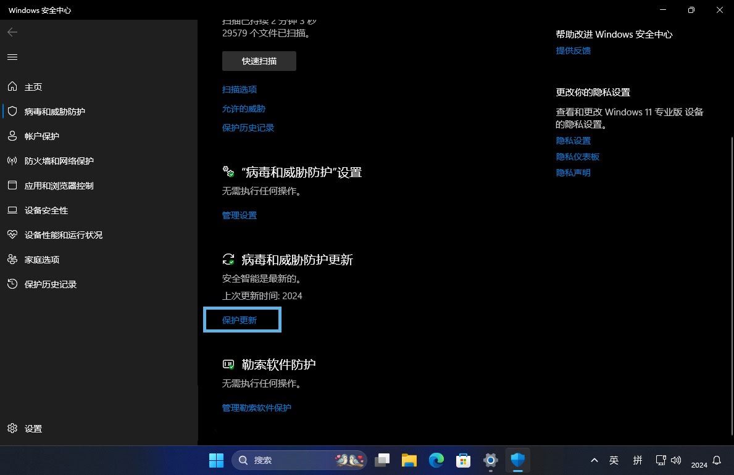
Task: Open 主页 home in sidebar
Action: 33,87
